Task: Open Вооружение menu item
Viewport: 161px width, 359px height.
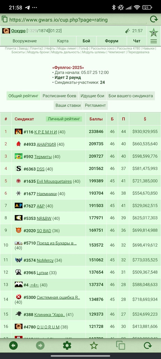Action: pyautogui.click(x=25, y=41)
